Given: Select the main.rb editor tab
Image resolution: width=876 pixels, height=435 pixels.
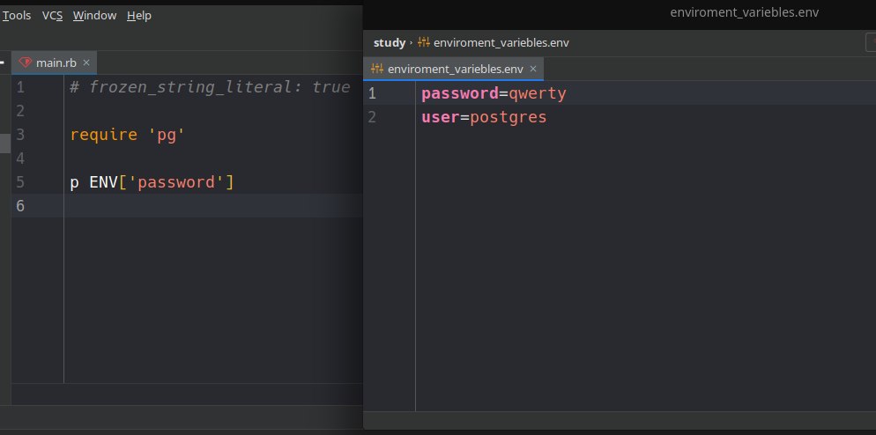Looking at the screenshot, I should [x=54, y=63].
